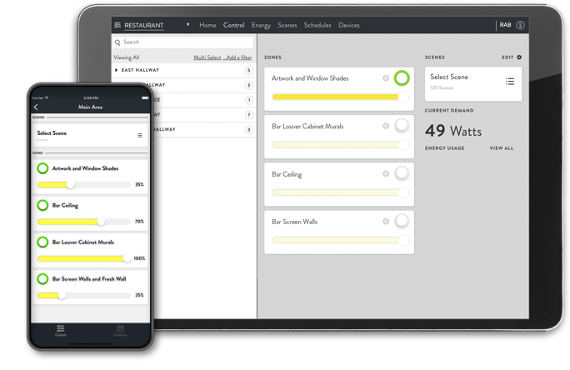Toggle the Artwork and Window Shades zone on tablet
This screenshot has width=570, height=370.
click(402, 78)
